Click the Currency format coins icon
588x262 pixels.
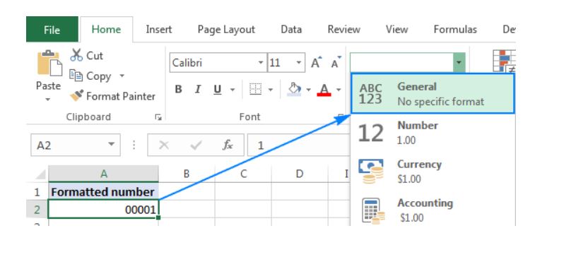click(x=371, y=172)
